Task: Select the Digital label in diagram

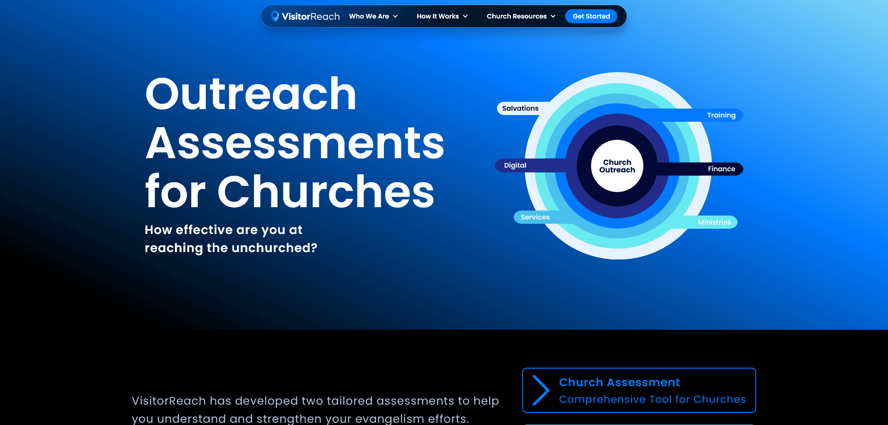Action: [515, 165]
